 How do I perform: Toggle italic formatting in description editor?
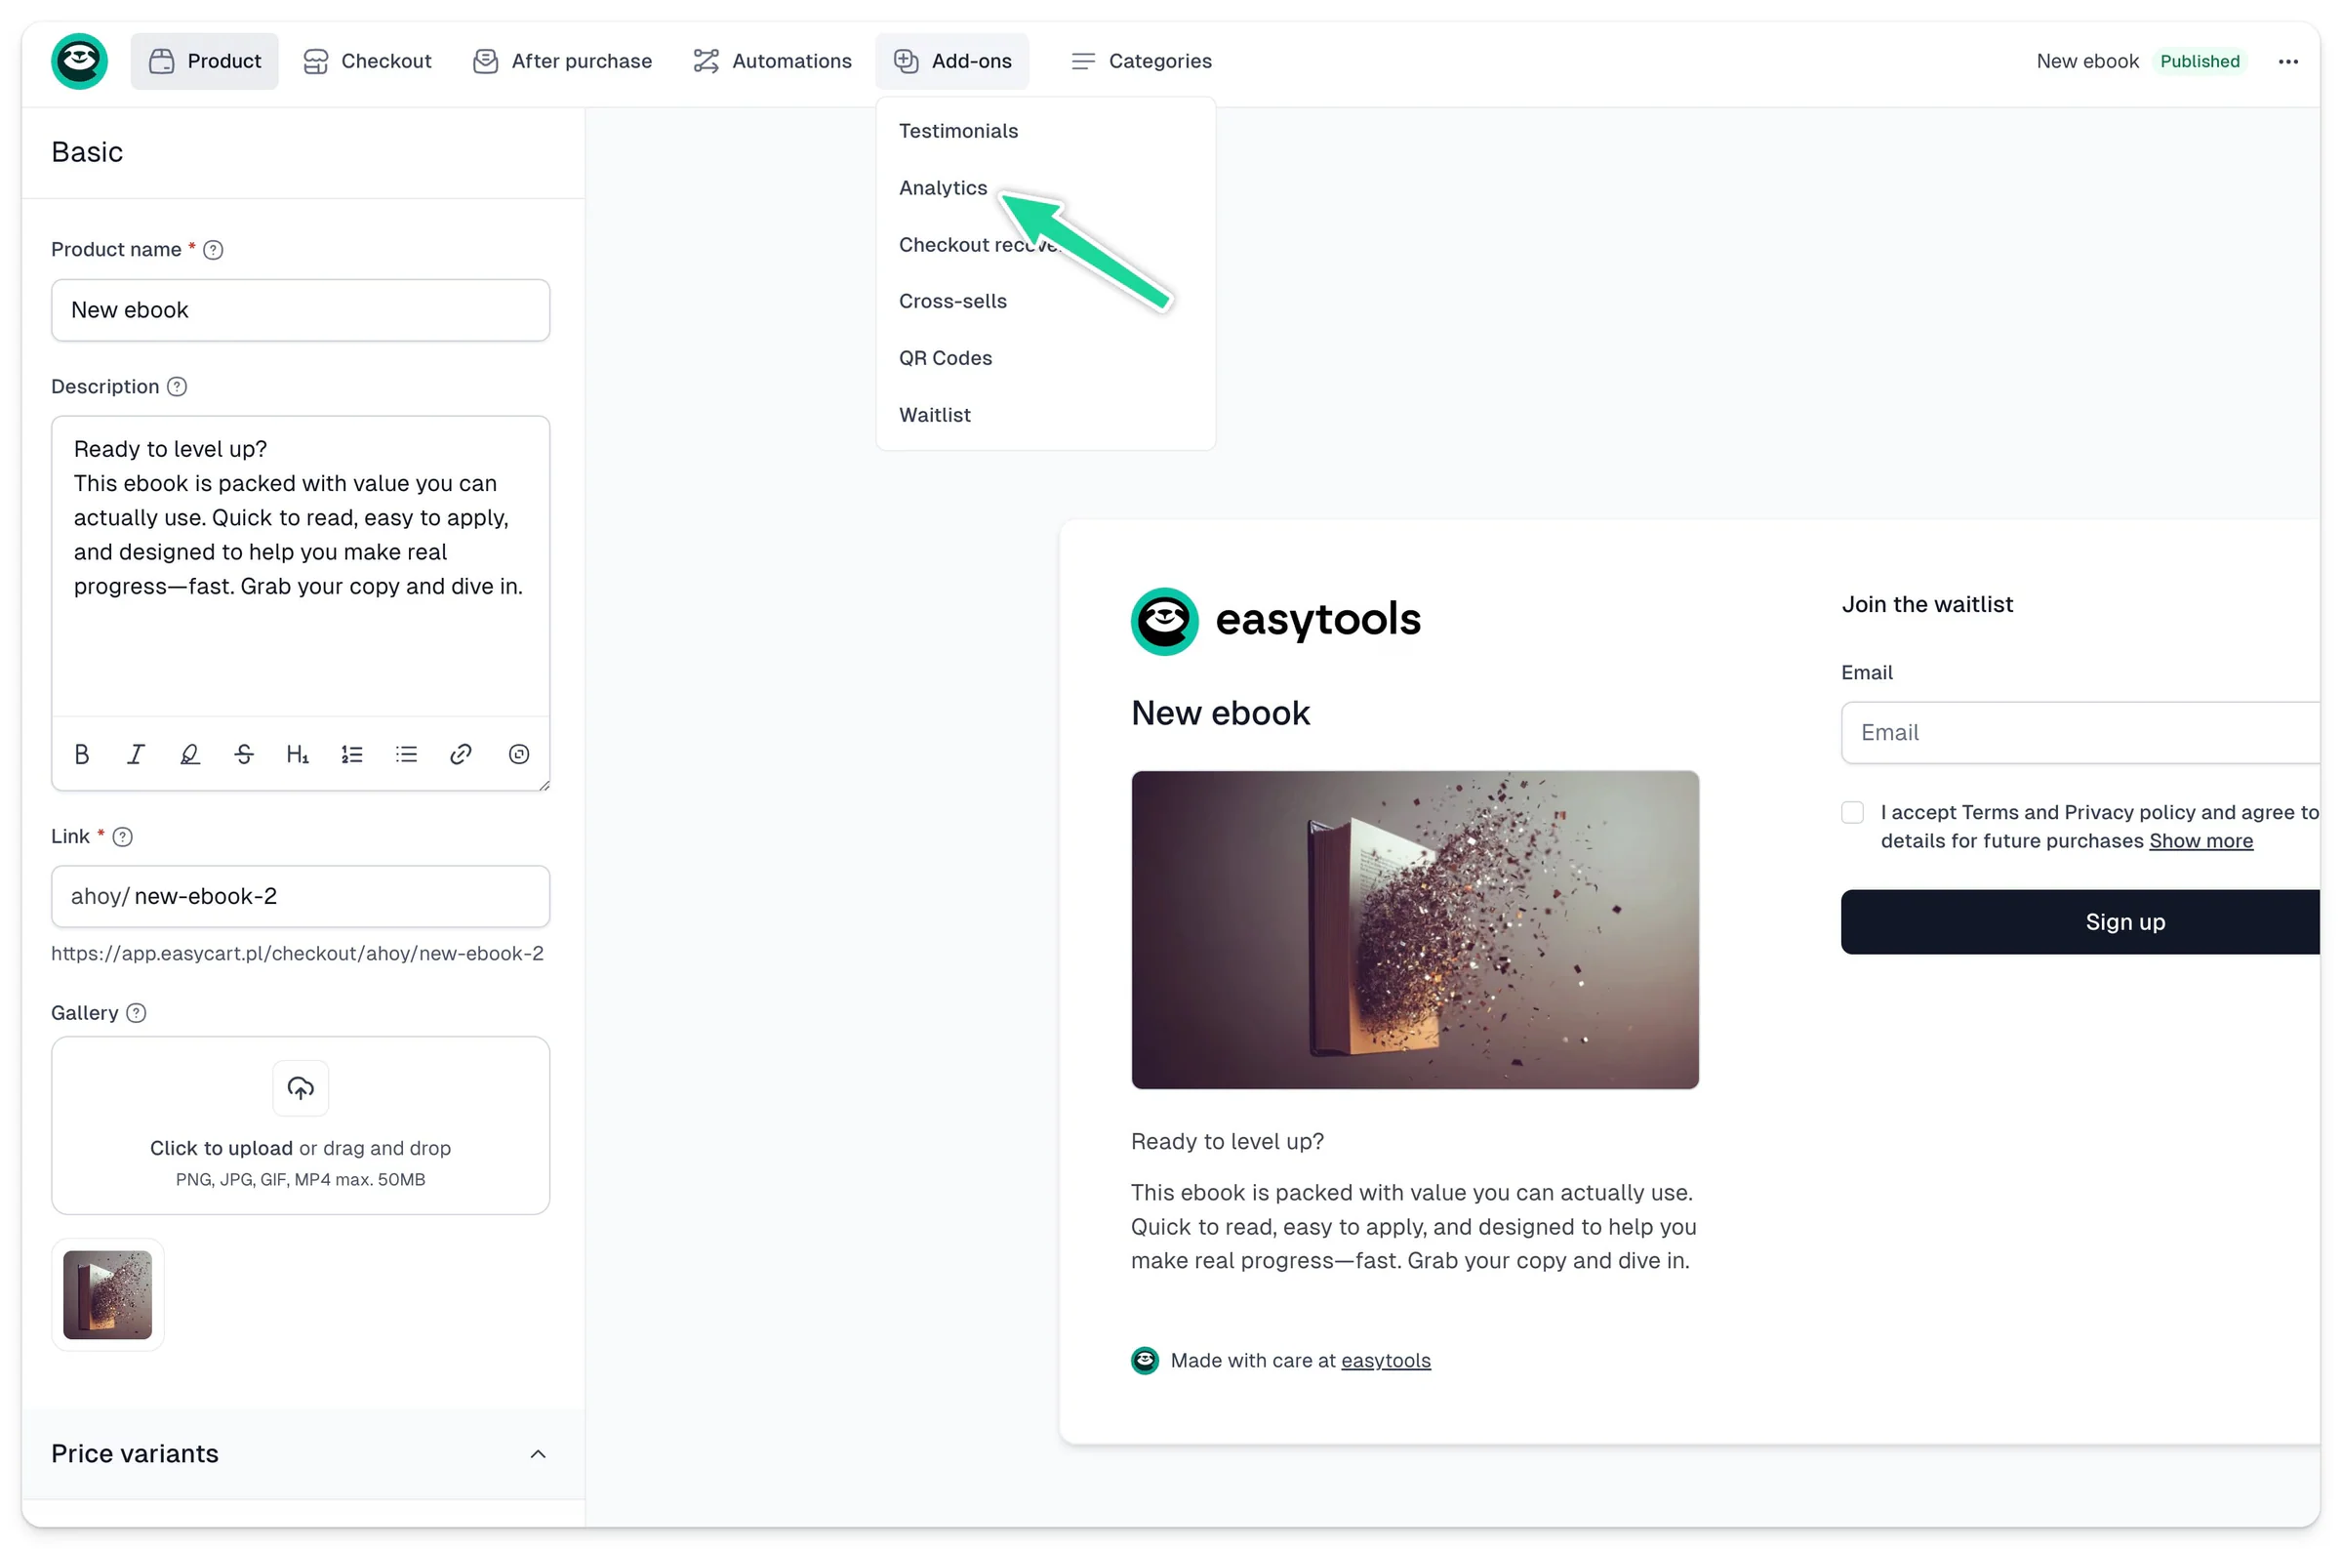136,754
